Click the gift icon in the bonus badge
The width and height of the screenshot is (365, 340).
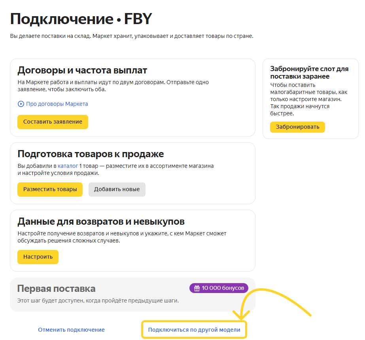197,288
